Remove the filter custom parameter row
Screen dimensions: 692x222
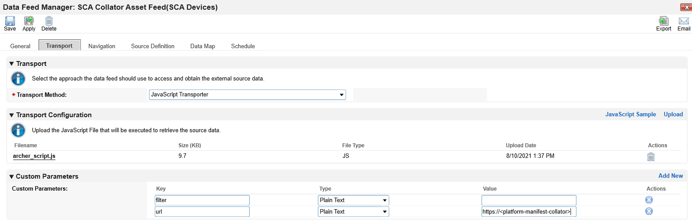(649, 200)
